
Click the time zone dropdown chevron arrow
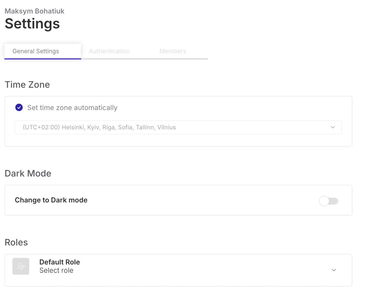[x=333, y=127]
